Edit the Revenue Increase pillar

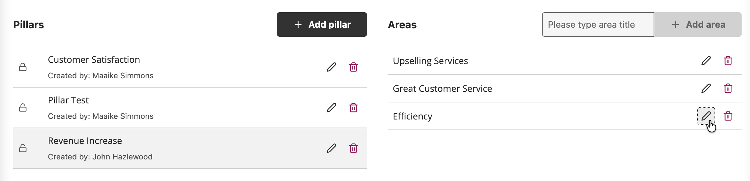click(x=331, y=148)
